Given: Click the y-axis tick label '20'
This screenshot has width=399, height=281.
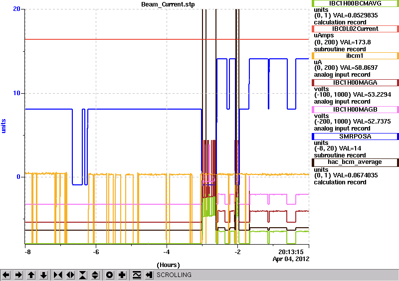Looking at the screenshot, I should tap(16, 9).
